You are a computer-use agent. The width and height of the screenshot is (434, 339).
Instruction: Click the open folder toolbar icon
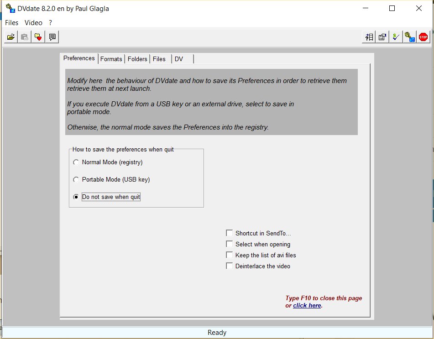pyautogui.click(x=10, y=37)
